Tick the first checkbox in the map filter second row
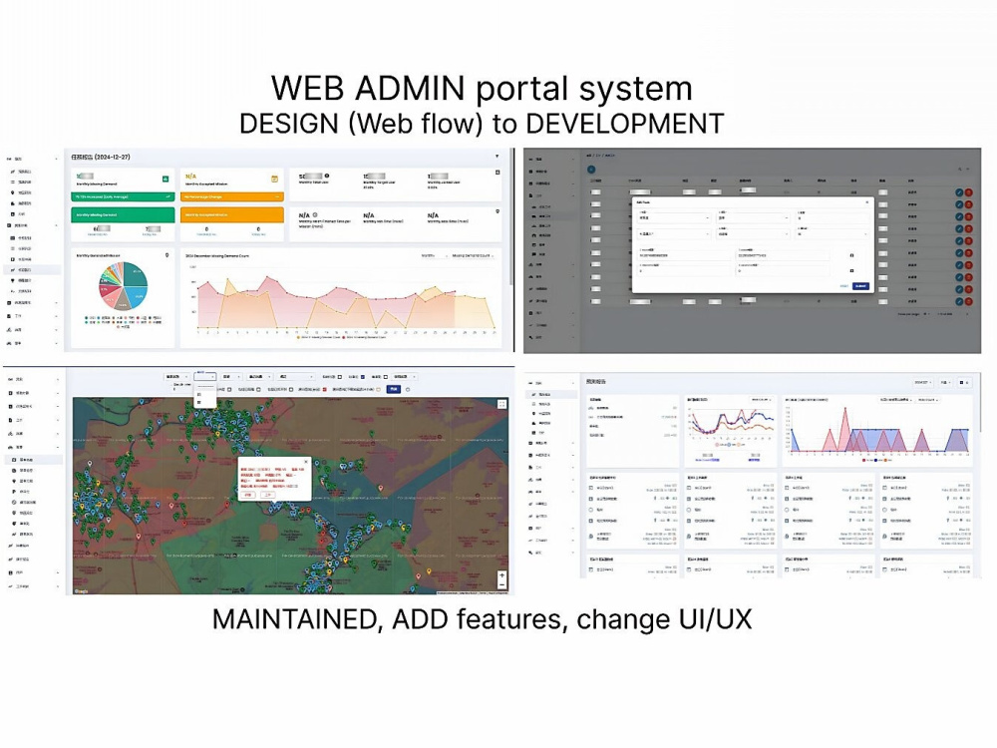997x748 pixels. tap(229, 389)
